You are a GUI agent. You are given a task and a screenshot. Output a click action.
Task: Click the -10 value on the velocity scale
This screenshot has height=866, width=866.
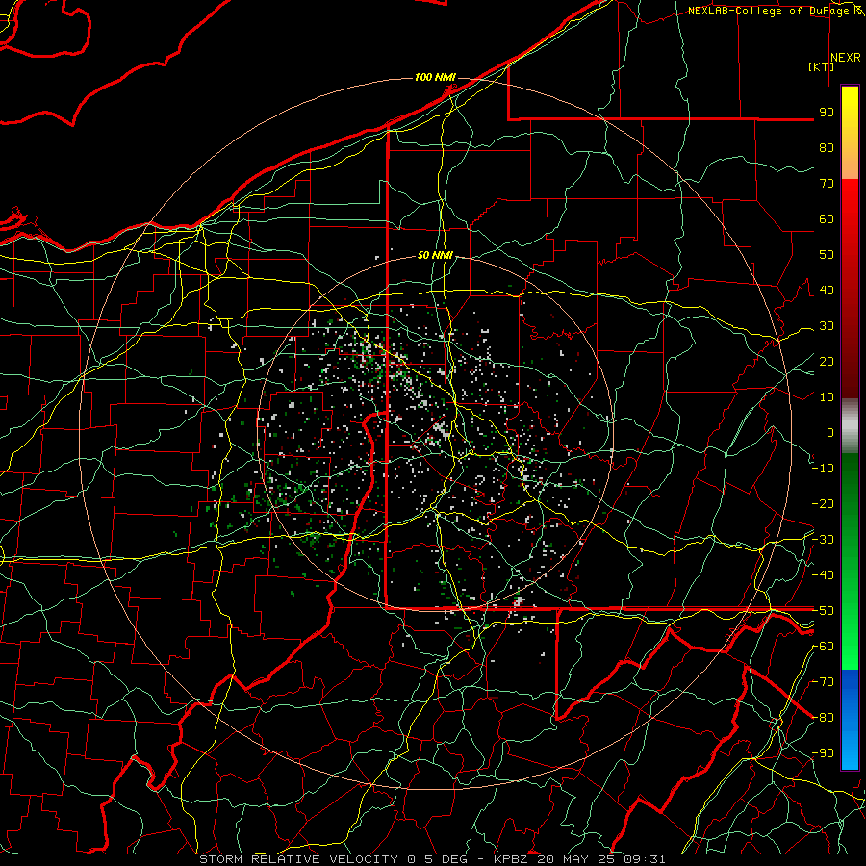coord(823,469)
